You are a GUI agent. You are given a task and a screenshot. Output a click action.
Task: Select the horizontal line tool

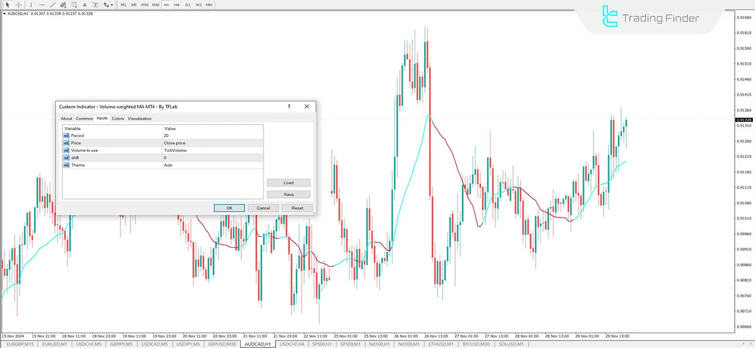[x=42, y=5]
